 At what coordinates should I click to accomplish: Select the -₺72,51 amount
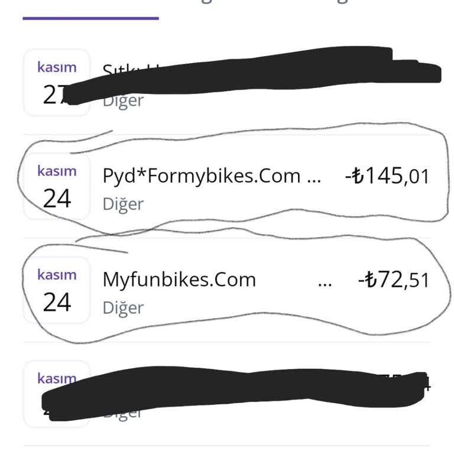pos(393,280)
